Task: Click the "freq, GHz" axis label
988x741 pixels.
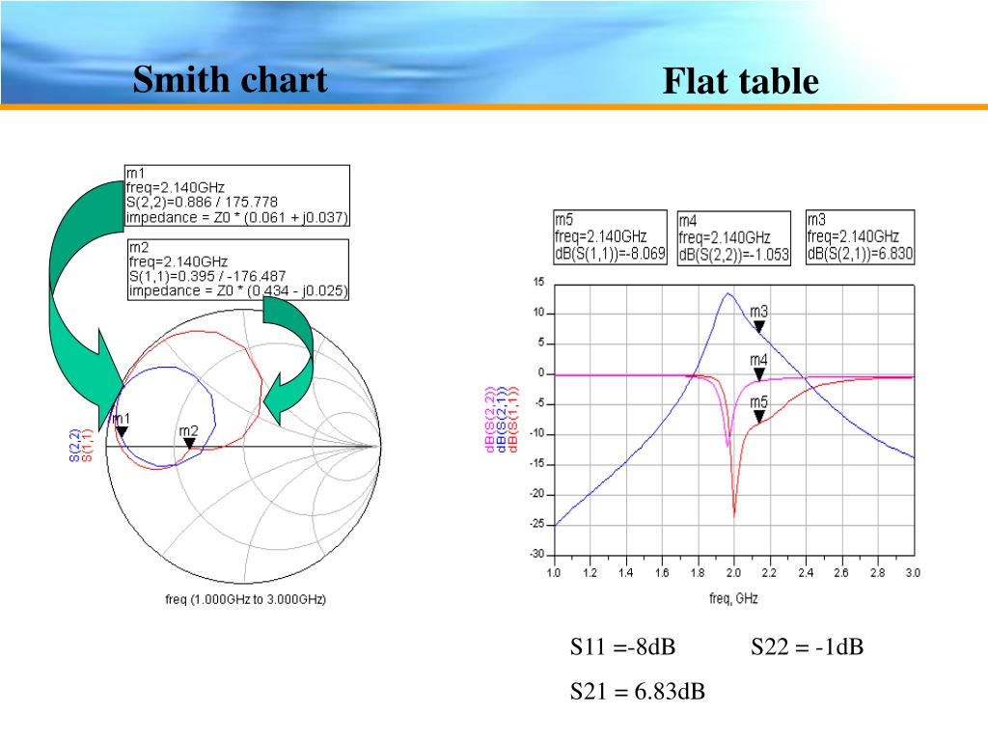Action: pos(733,598)
